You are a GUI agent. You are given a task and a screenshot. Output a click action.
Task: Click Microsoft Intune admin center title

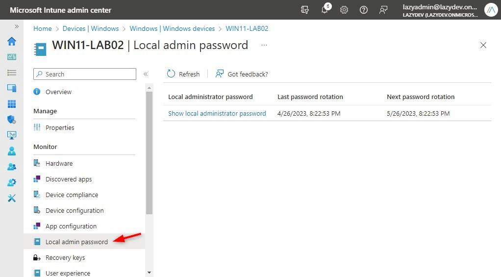60,10
